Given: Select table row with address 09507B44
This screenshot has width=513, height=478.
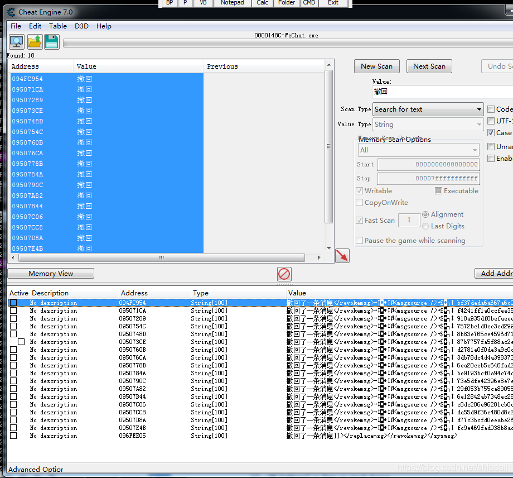Looking at the screenshot, I should tap(260, 396).
